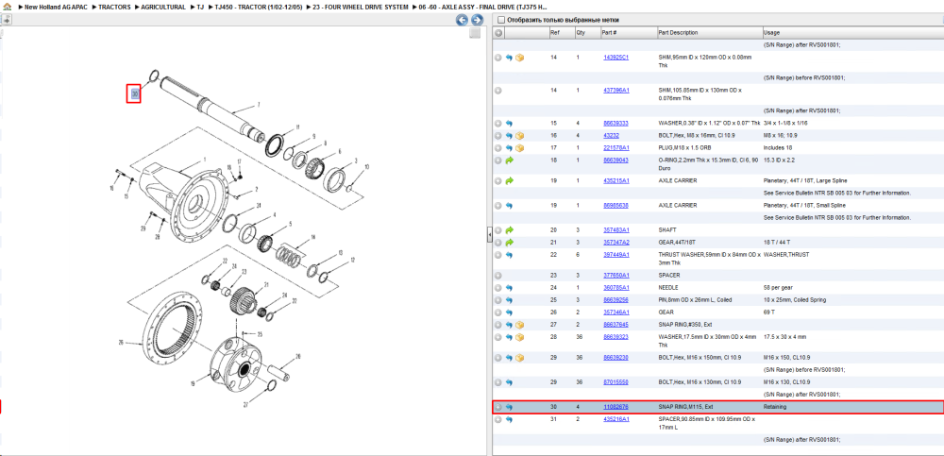Viewport: 944px width, 456px height.
Task: Open part number link 437396A1
Action: pyautogui.click(x=615, y=91)
